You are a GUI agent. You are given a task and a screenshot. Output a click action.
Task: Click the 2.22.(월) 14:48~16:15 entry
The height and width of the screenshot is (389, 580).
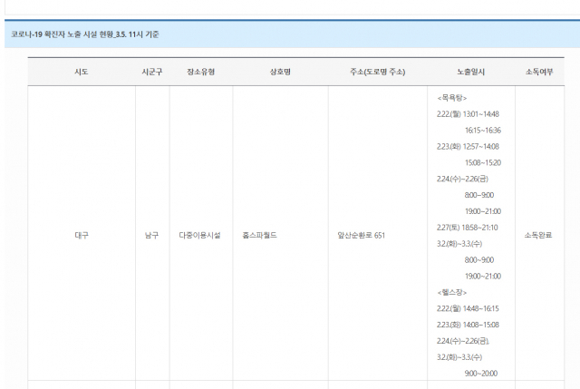[x=468, y=308]
